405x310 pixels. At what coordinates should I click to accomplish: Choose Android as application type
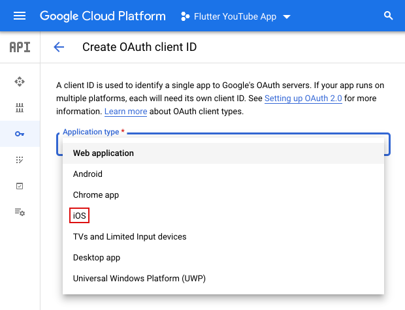[88, 174]
